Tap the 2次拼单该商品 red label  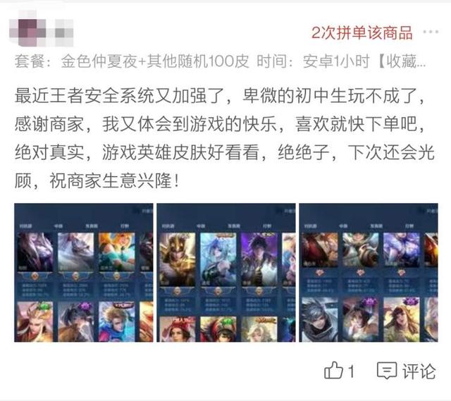[x=362, y=33]
